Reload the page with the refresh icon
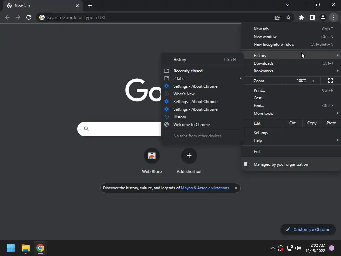The height and width of the screenshot is (256, 341). click(x=29, y=17)
